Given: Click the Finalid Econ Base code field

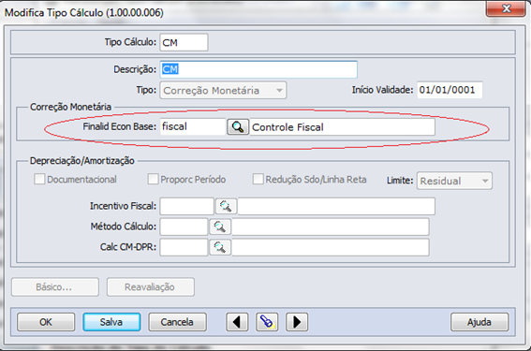Looking at the screenshot, I should [x=193, y=126].
